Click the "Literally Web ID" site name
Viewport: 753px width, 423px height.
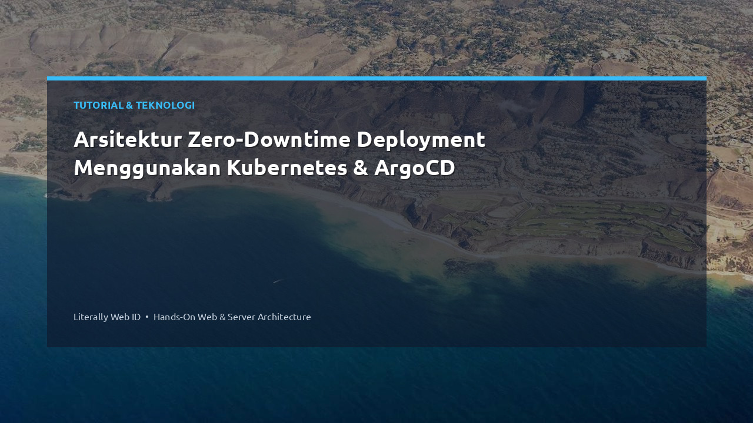(x=107, y=317)
